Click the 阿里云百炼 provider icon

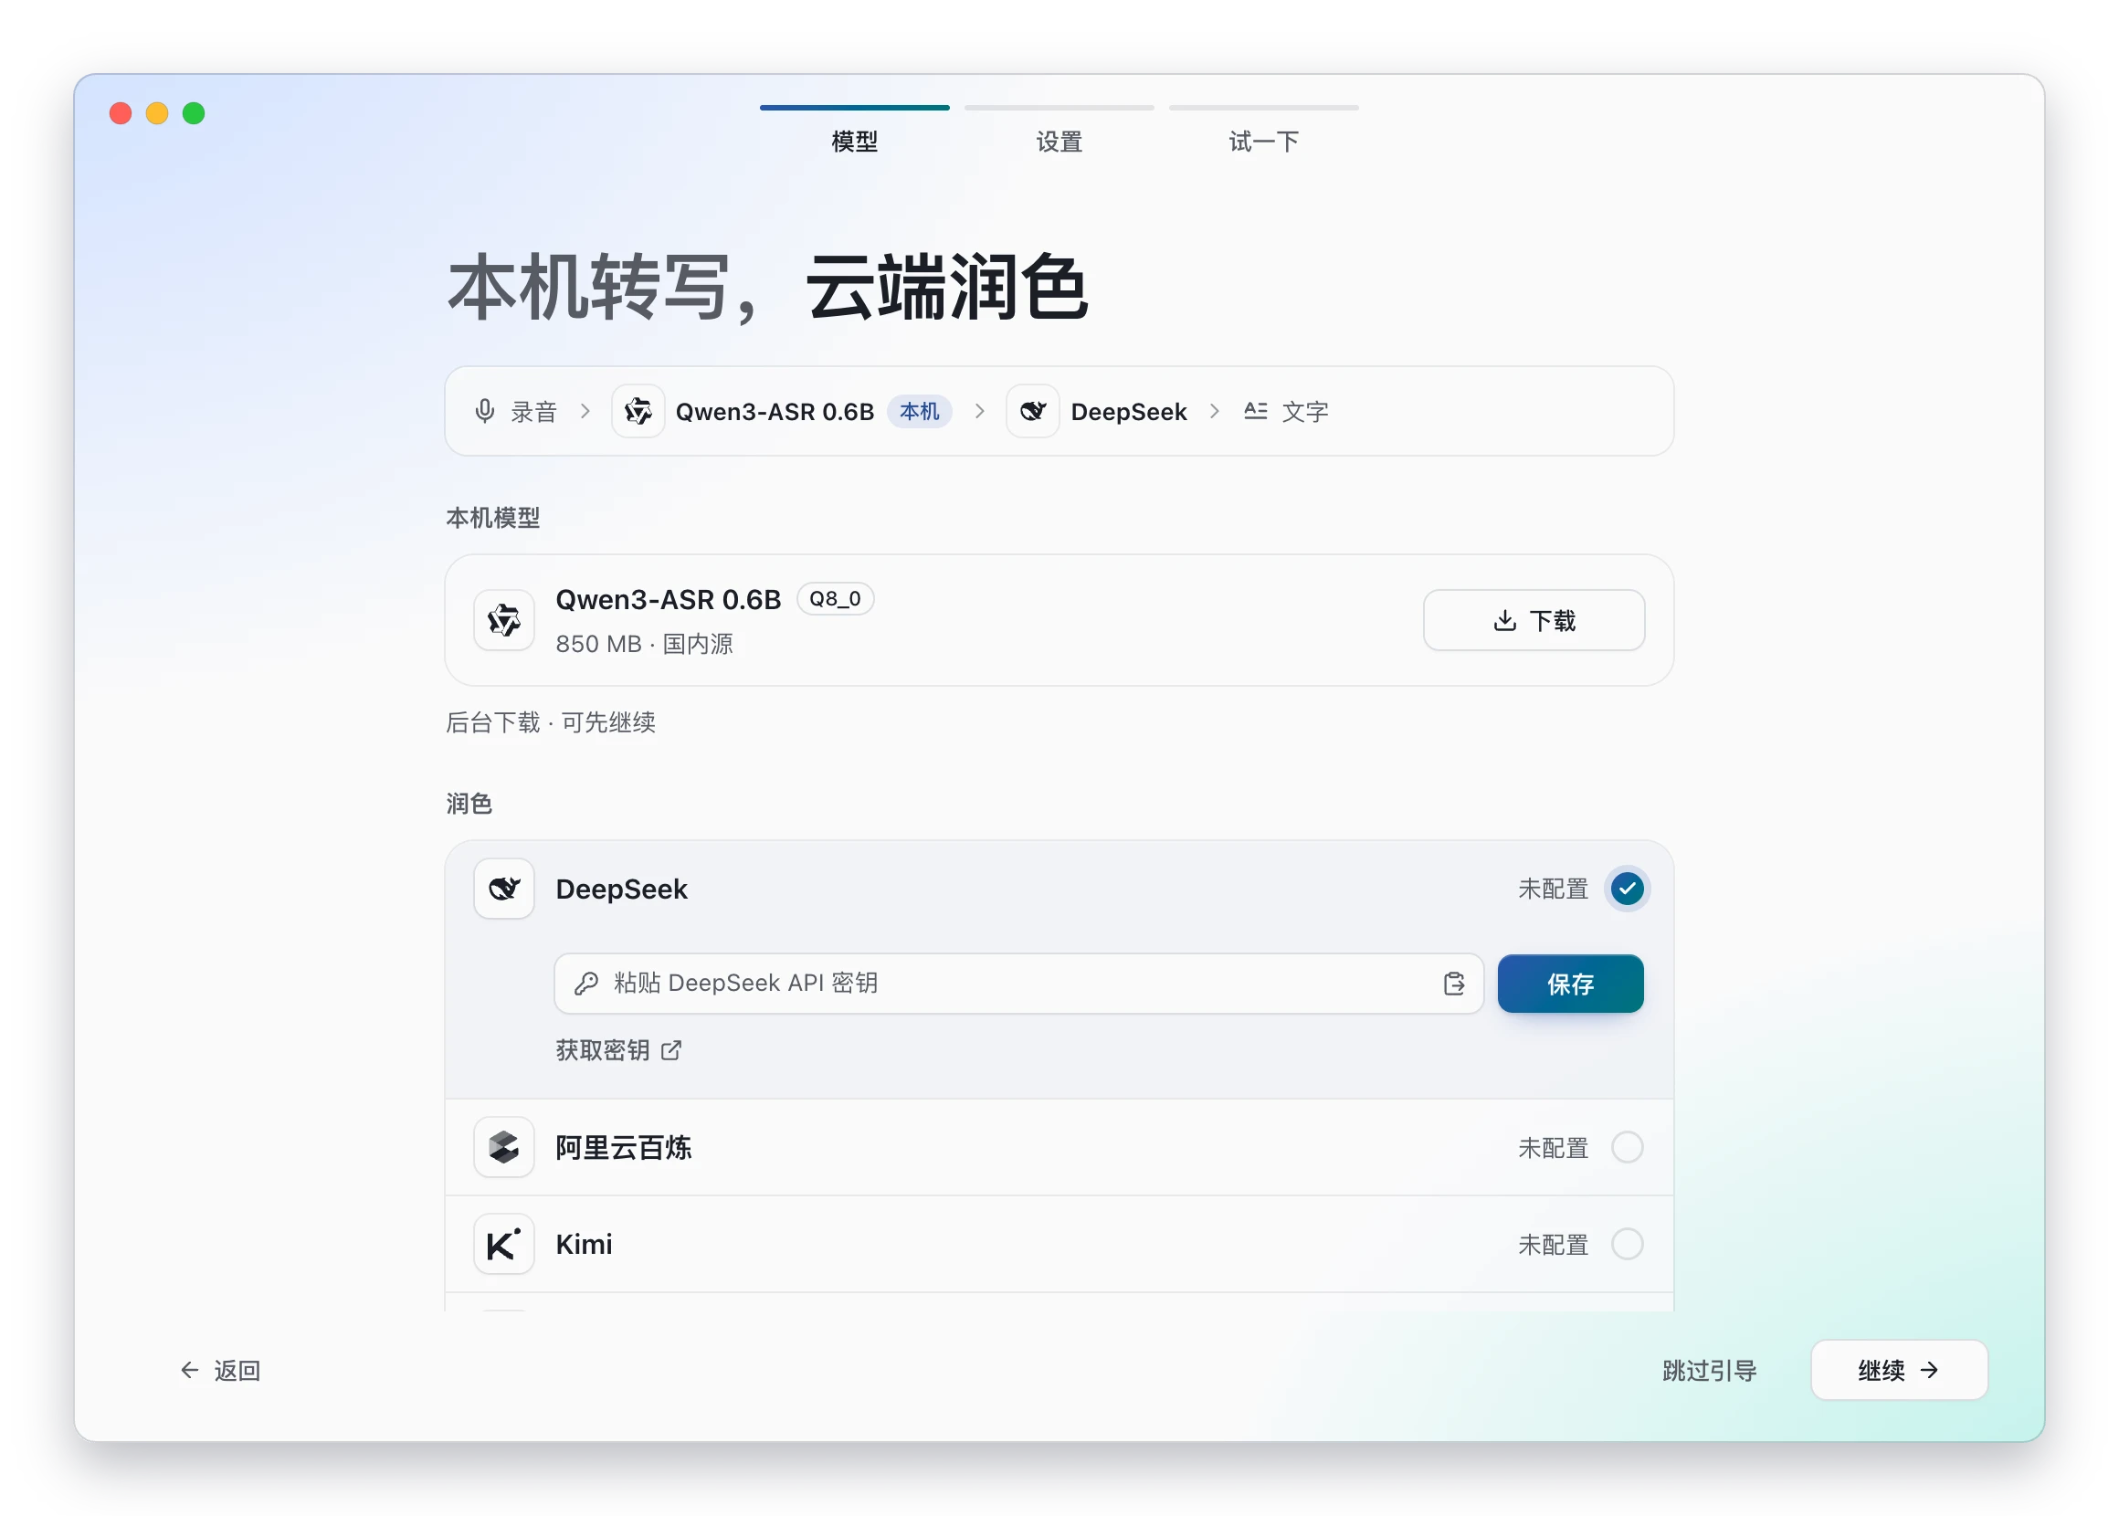504,1147
